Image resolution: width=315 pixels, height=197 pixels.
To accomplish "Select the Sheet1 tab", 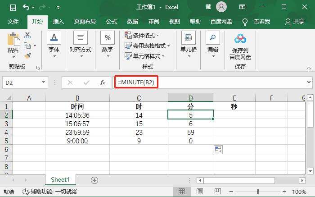I will [x=60, y=180].
